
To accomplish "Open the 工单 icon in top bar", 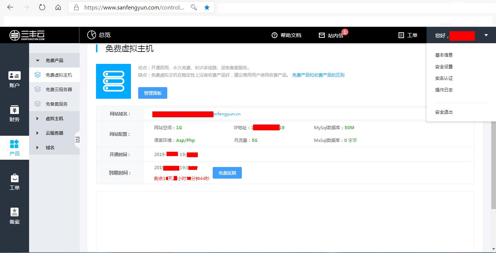I will coord(401,35).
